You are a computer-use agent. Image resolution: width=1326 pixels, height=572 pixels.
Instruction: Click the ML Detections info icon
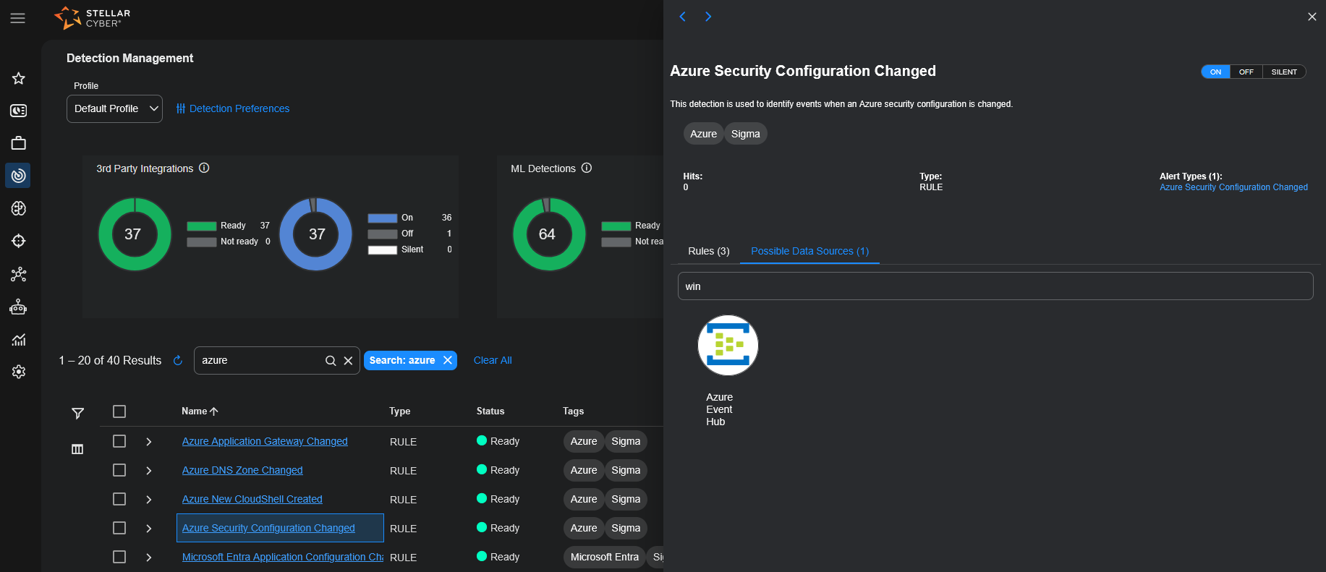point(587,168)
